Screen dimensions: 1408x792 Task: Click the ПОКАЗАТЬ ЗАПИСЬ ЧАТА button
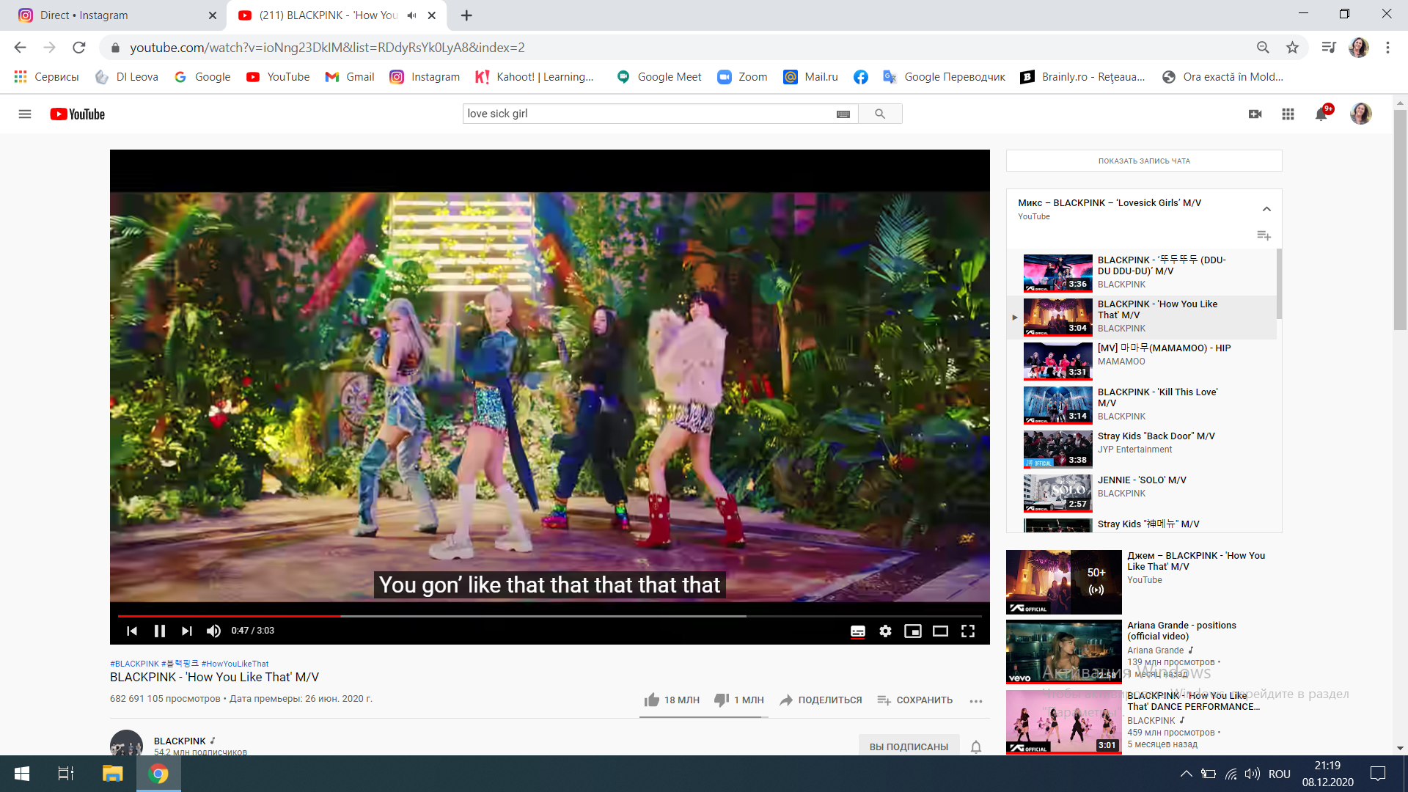click(x=1144, y=161)
